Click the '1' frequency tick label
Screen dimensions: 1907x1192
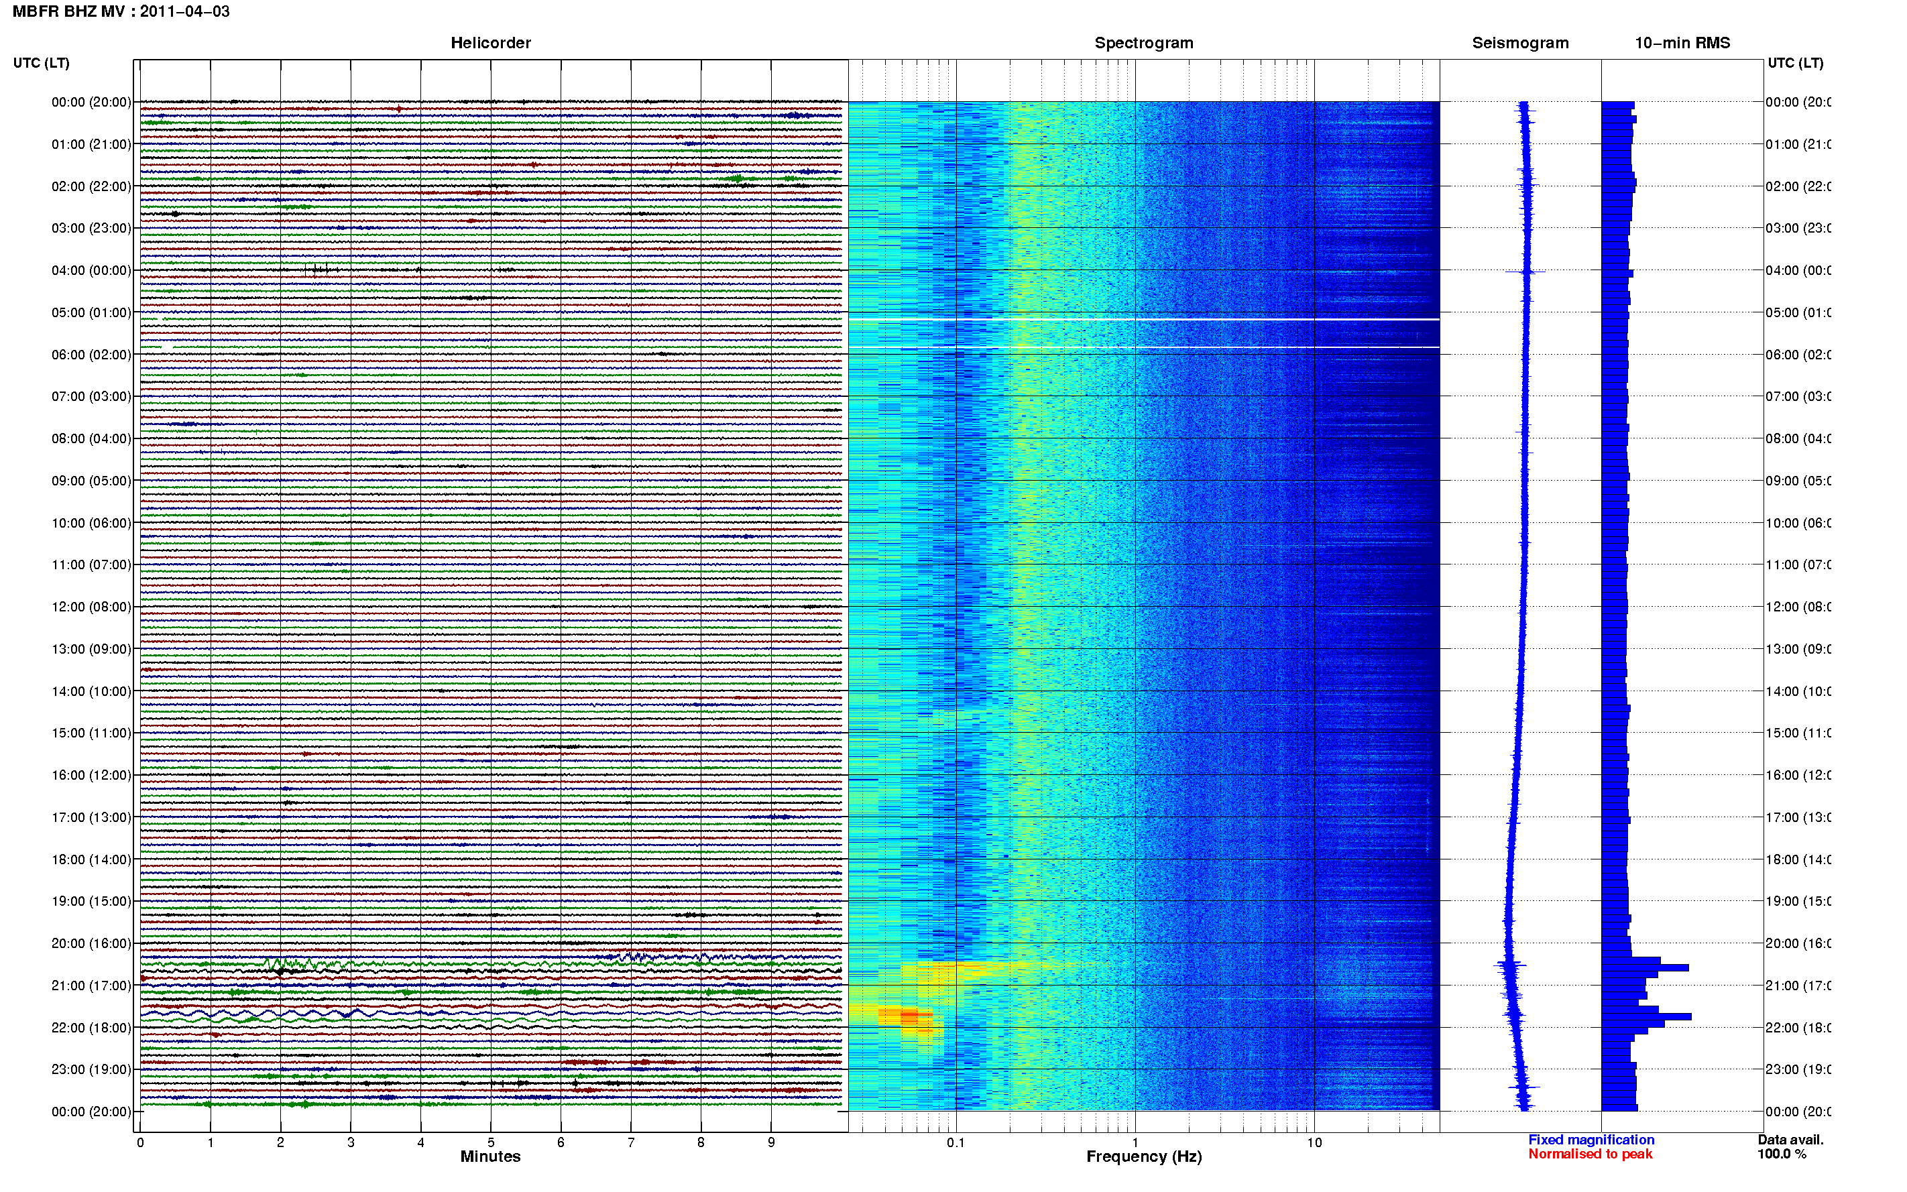[x=1135, y=1142]
